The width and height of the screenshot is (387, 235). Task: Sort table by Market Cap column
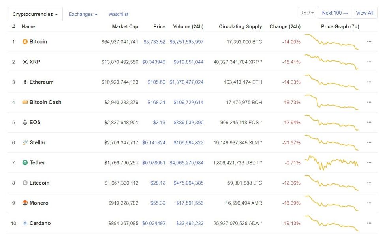tap(125, 27)
